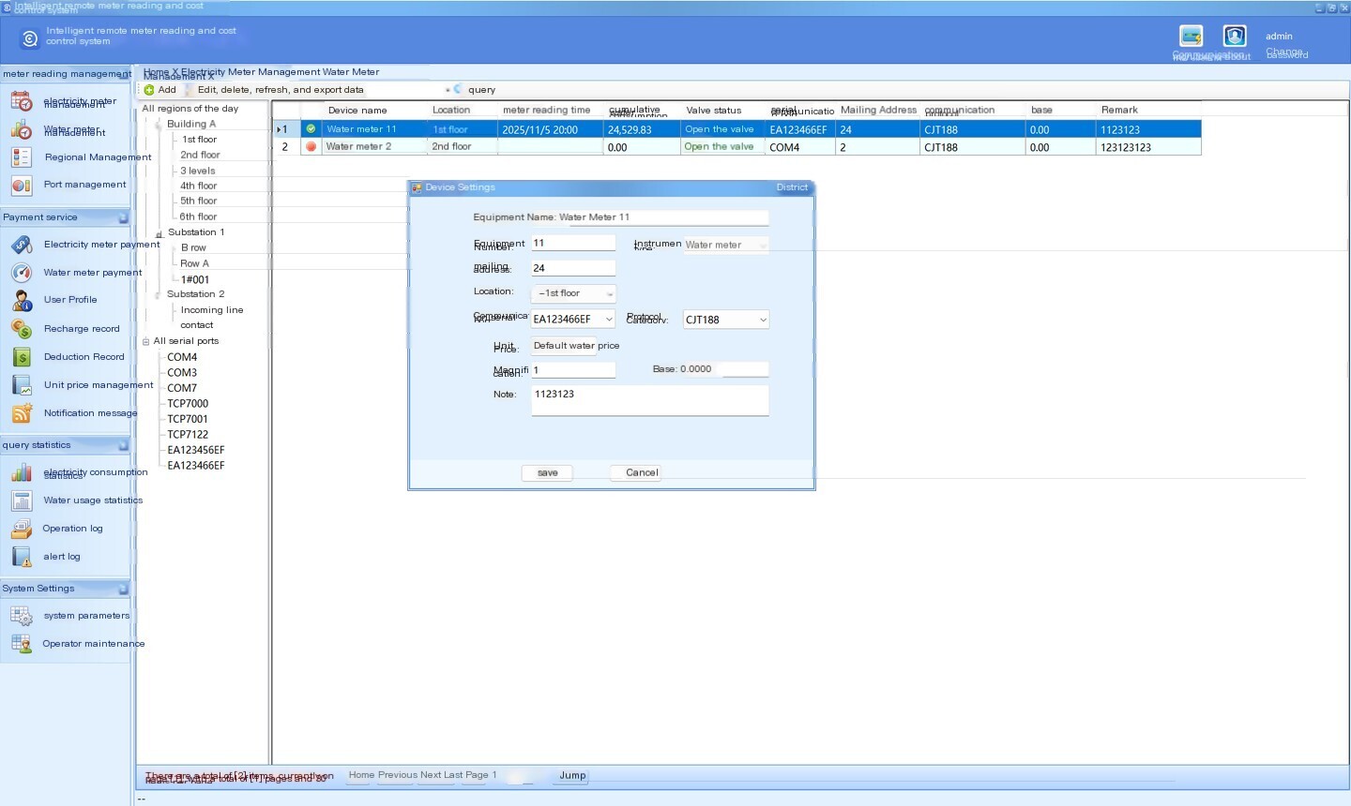Open the Water meter management icon
This screenshot has height=806, width=1351.
tap(22, 130)
